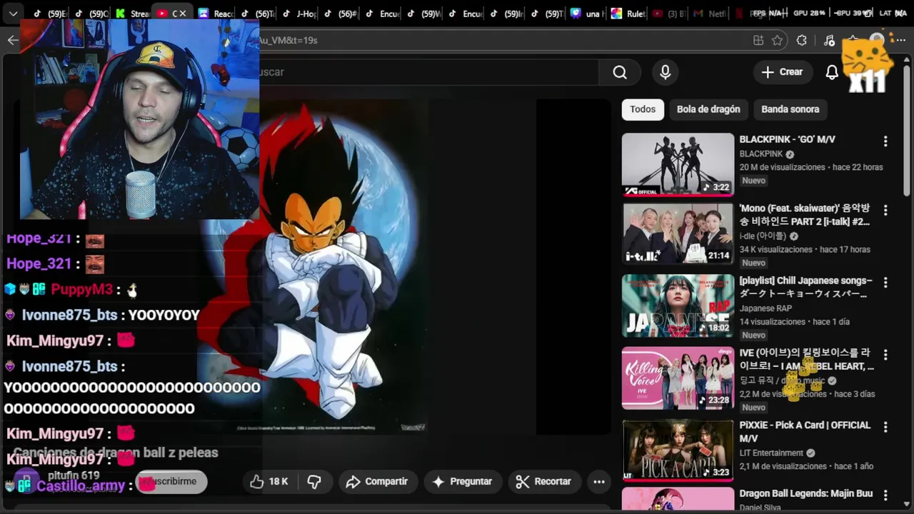This screenshot has width=914, height=514.
Task: Click the Suscribirme button
Action: pos(171,482)
